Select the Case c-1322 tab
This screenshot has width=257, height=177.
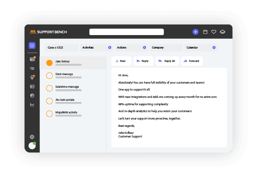click(x=61, y=48)
